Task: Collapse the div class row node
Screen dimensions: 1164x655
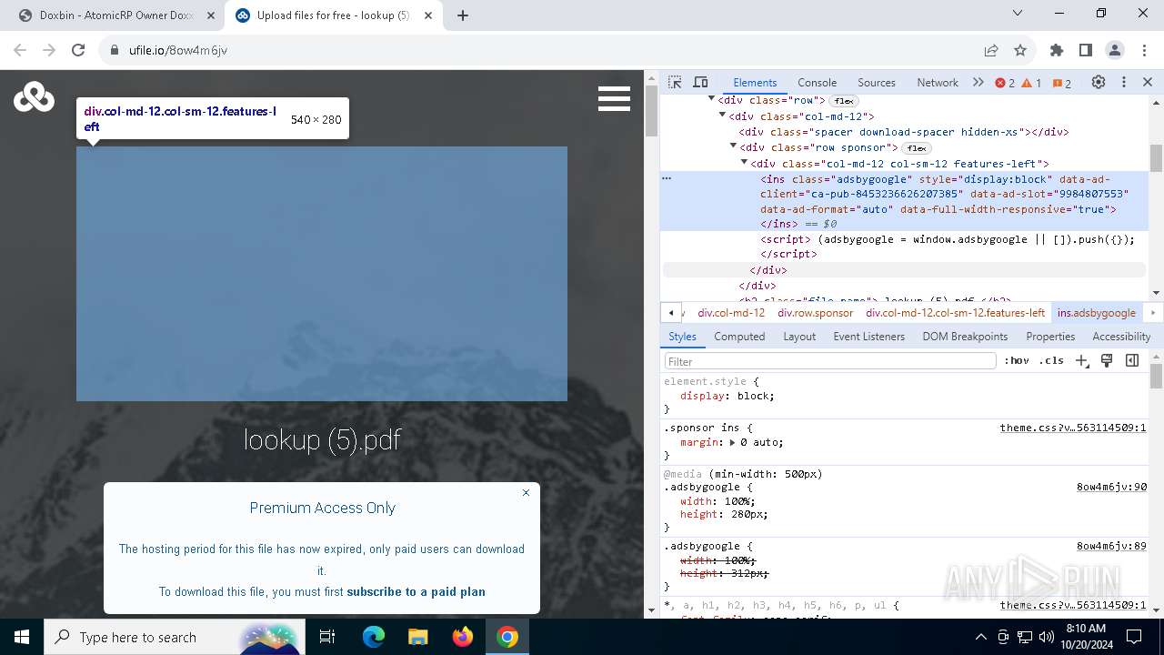Action: 712,100
